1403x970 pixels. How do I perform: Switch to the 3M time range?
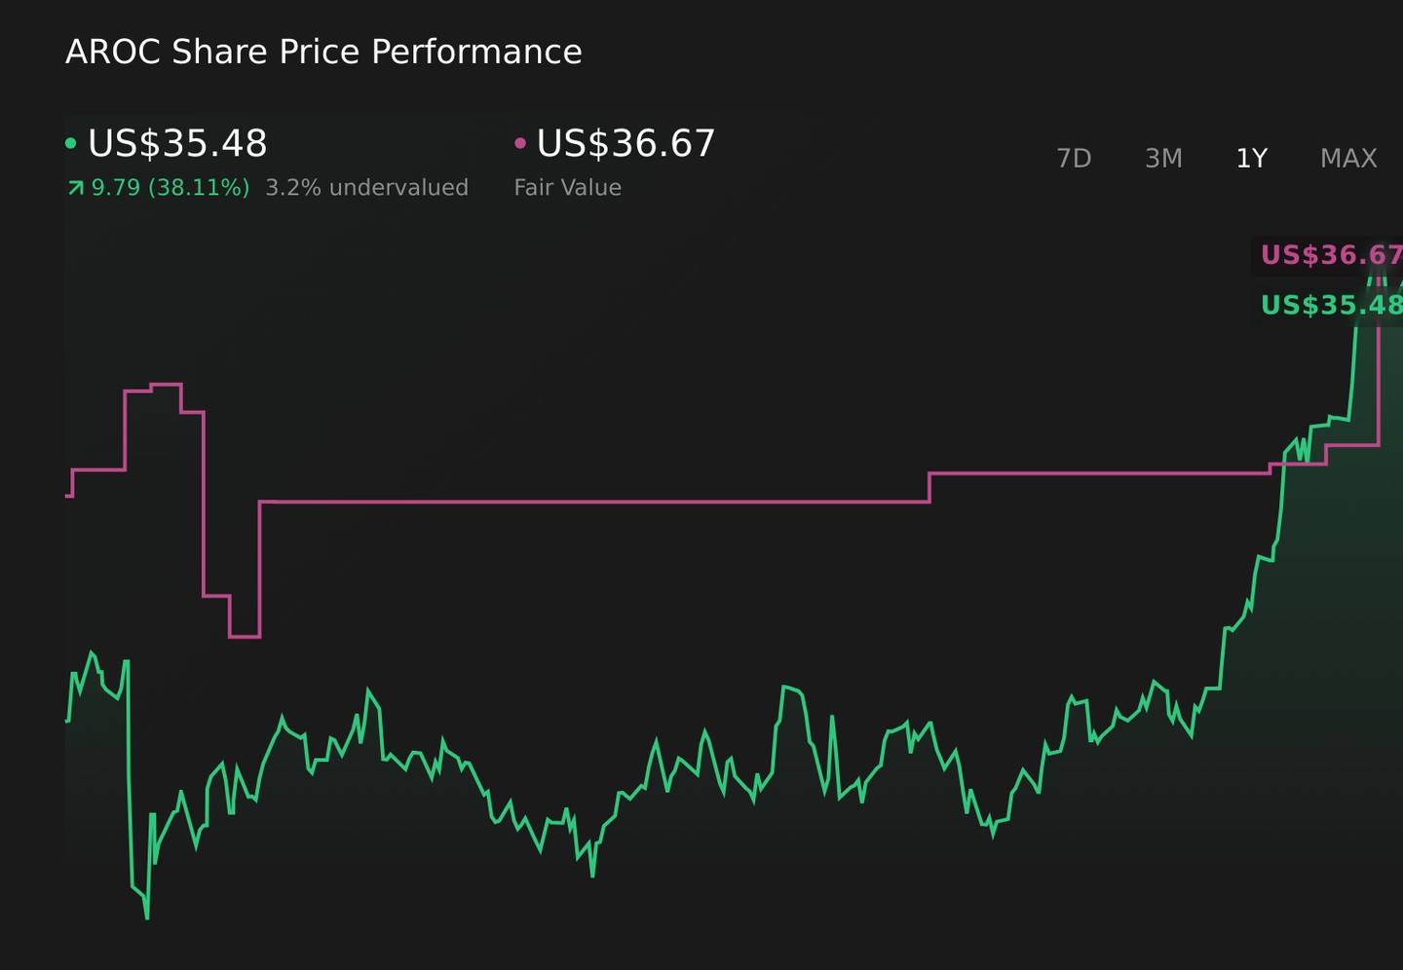(x=1163, y=158)
